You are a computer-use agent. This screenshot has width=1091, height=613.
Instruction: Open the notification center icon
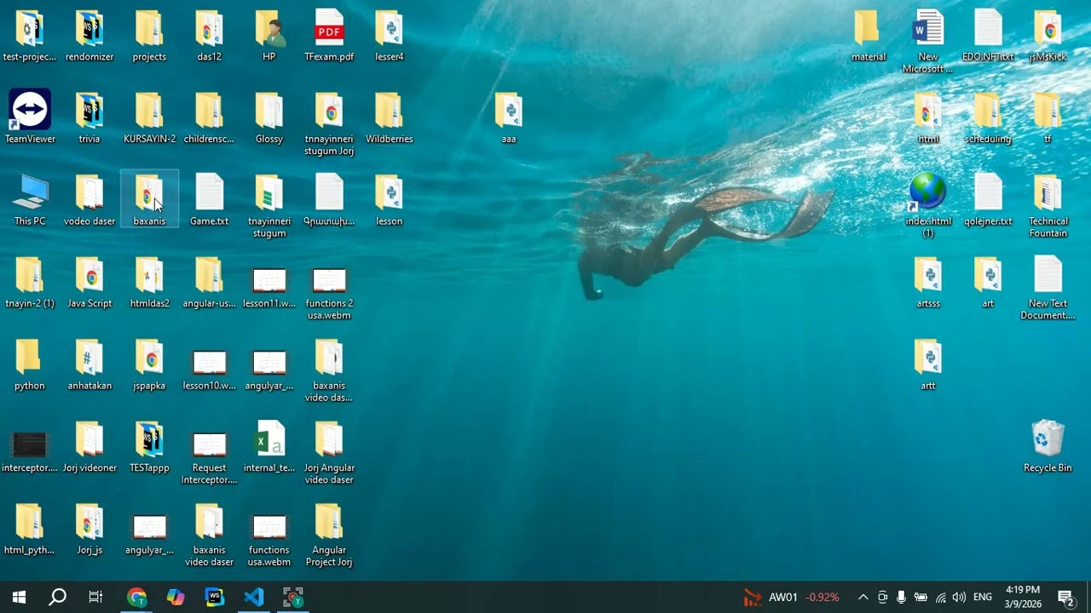coord(1065,598)
